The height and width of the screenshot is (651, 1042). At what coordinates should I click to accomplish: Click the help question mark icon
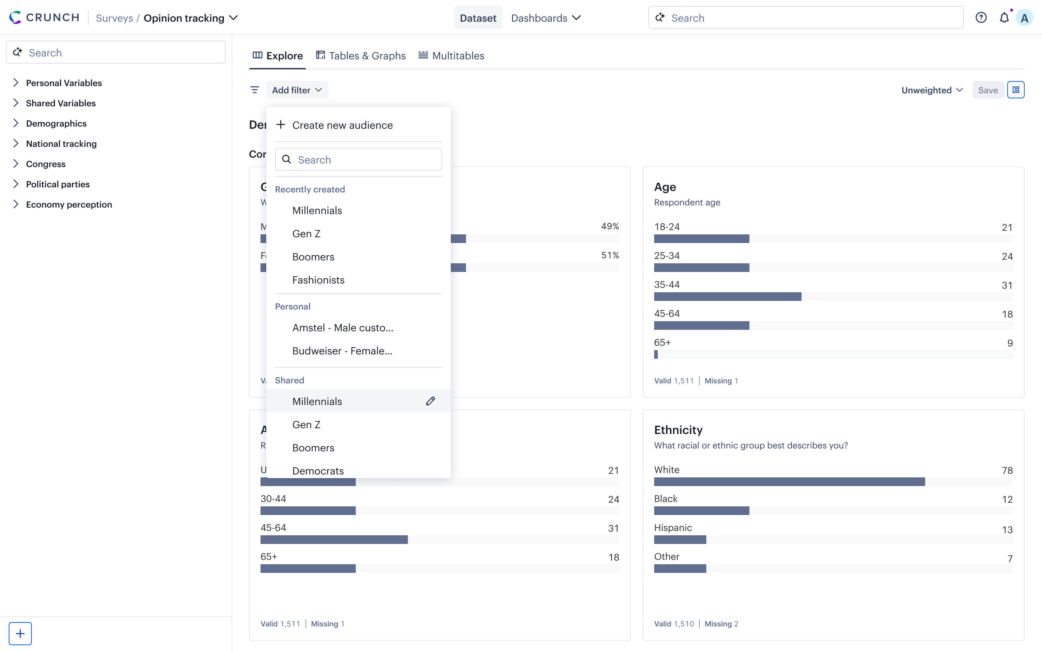click(x=980, y=18)
